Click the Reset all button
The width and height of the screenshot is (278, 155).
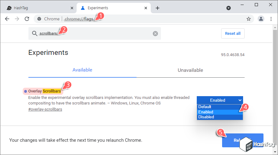point(233,34)
